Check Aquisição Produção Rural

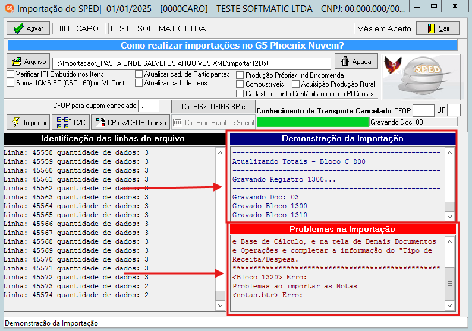coord(296,84)
